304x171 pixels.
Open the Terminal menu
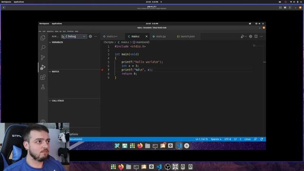(x=70, y=31)
